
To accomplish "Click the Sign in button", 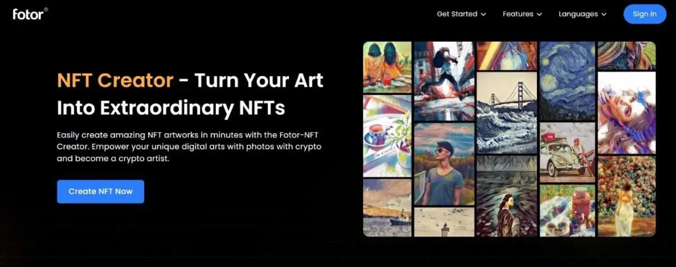I will (x=644, y=14).
